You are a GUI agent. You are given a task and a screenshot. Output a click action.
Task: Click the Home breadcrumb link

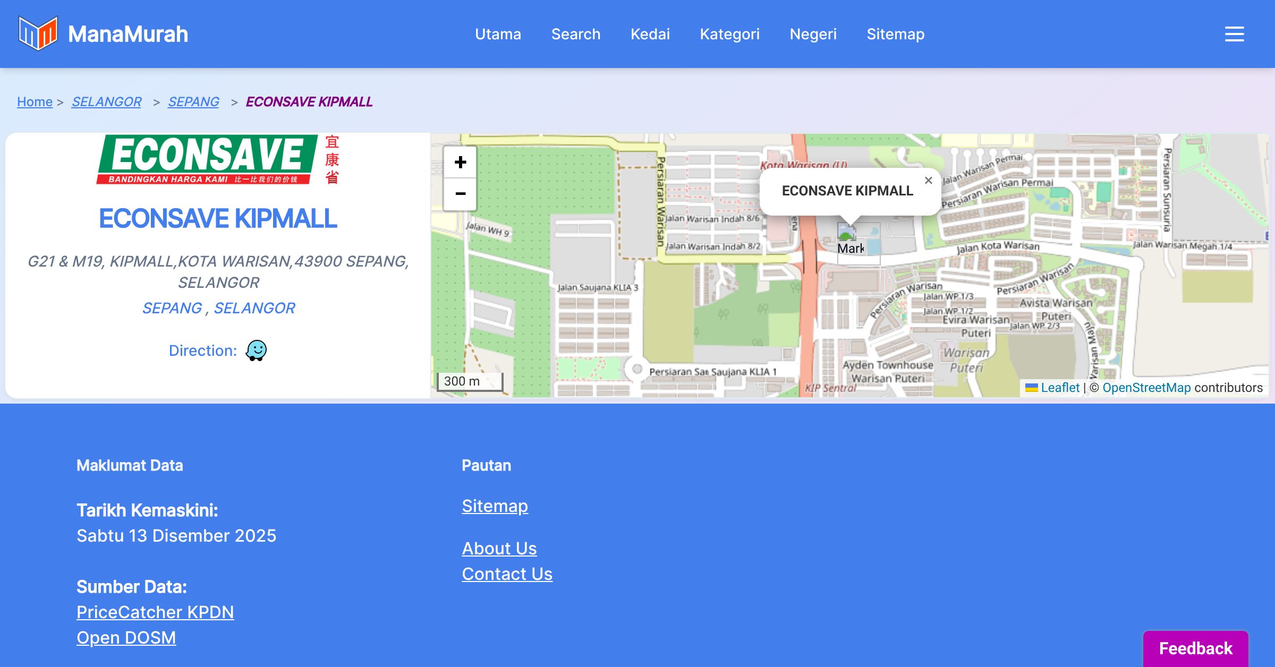click(x=35, y=101)
